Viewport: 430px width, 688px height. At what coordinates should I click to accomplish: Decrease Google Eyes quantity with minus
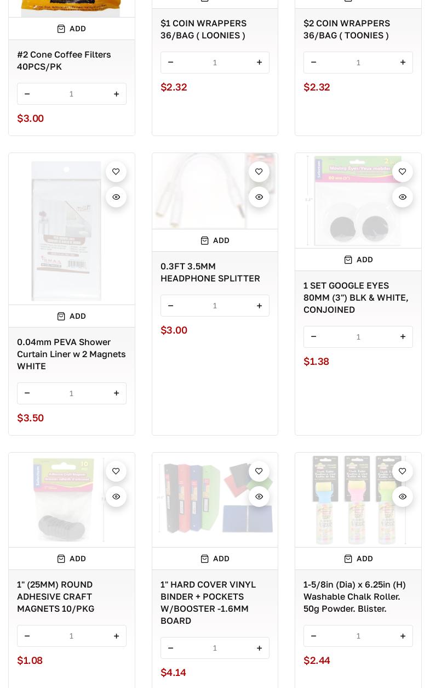point(314,337)
